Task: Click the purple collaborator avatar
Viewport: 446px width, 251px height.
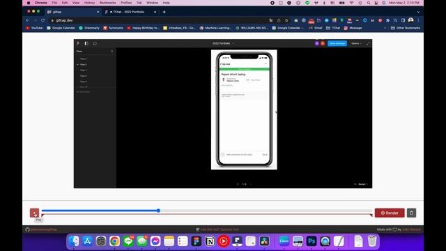Action: click(317, 43)
